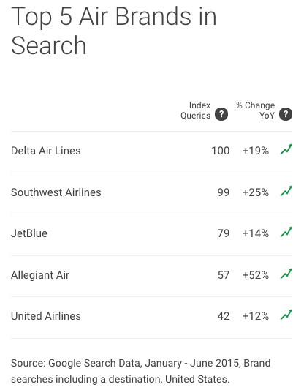304x390 pixels.
Task: Select the Delta Air Lines row label
Action: tap(46, 151)
